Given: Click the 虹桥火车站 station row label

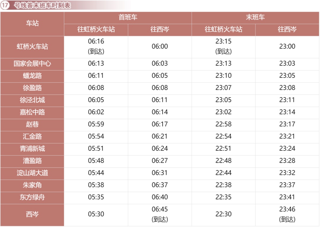Looking at the screenshot, I should click(32, 46).
